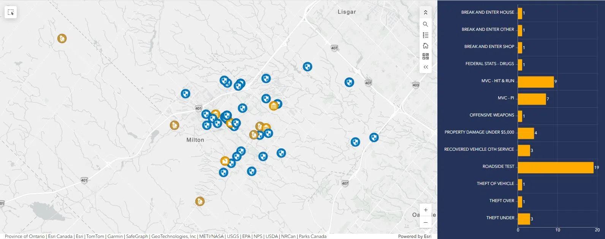Click the Powered by Esri link
The width and height of the screenshot is (605, 239).
pyautogui.click(x=414, y=236)
